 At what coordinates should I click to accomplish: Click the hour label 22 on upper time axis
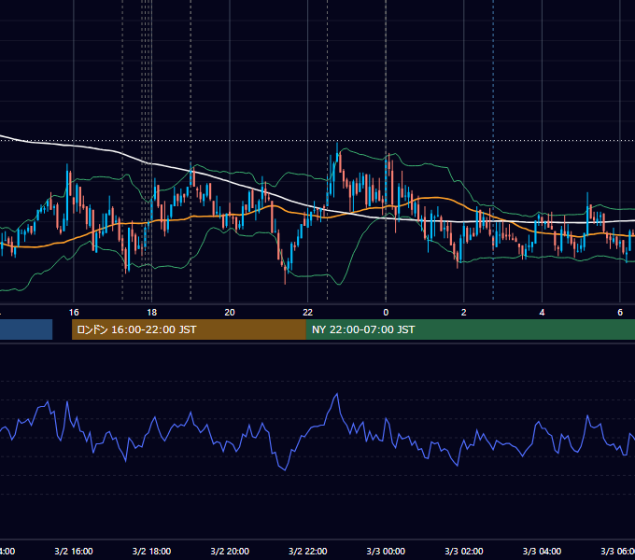coord(308,313)
